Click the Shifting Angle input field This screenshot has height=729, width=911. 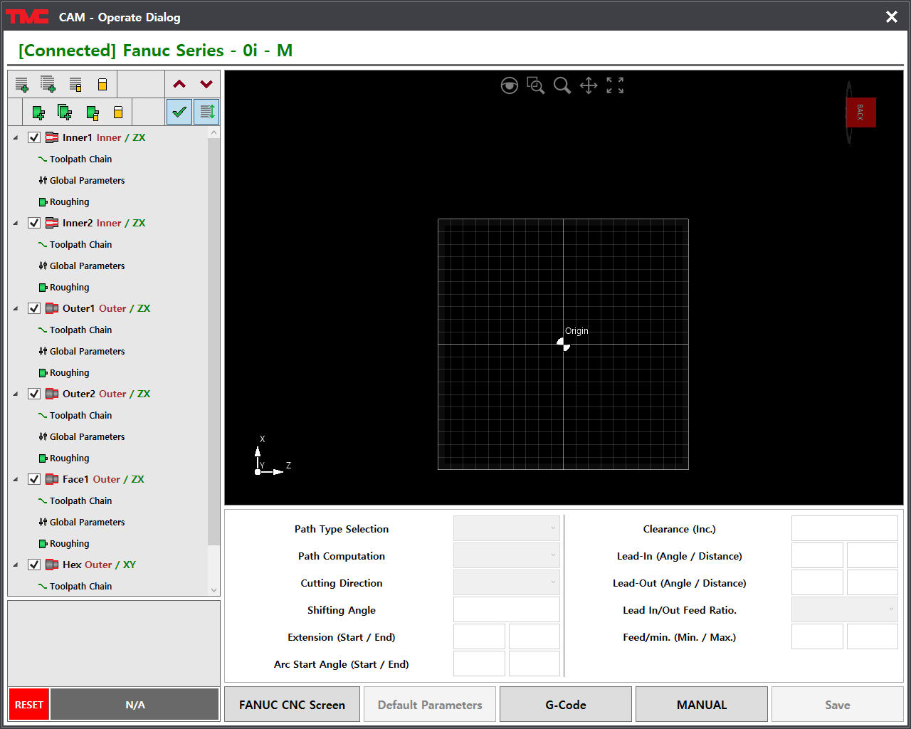click(x=507, y=610)
